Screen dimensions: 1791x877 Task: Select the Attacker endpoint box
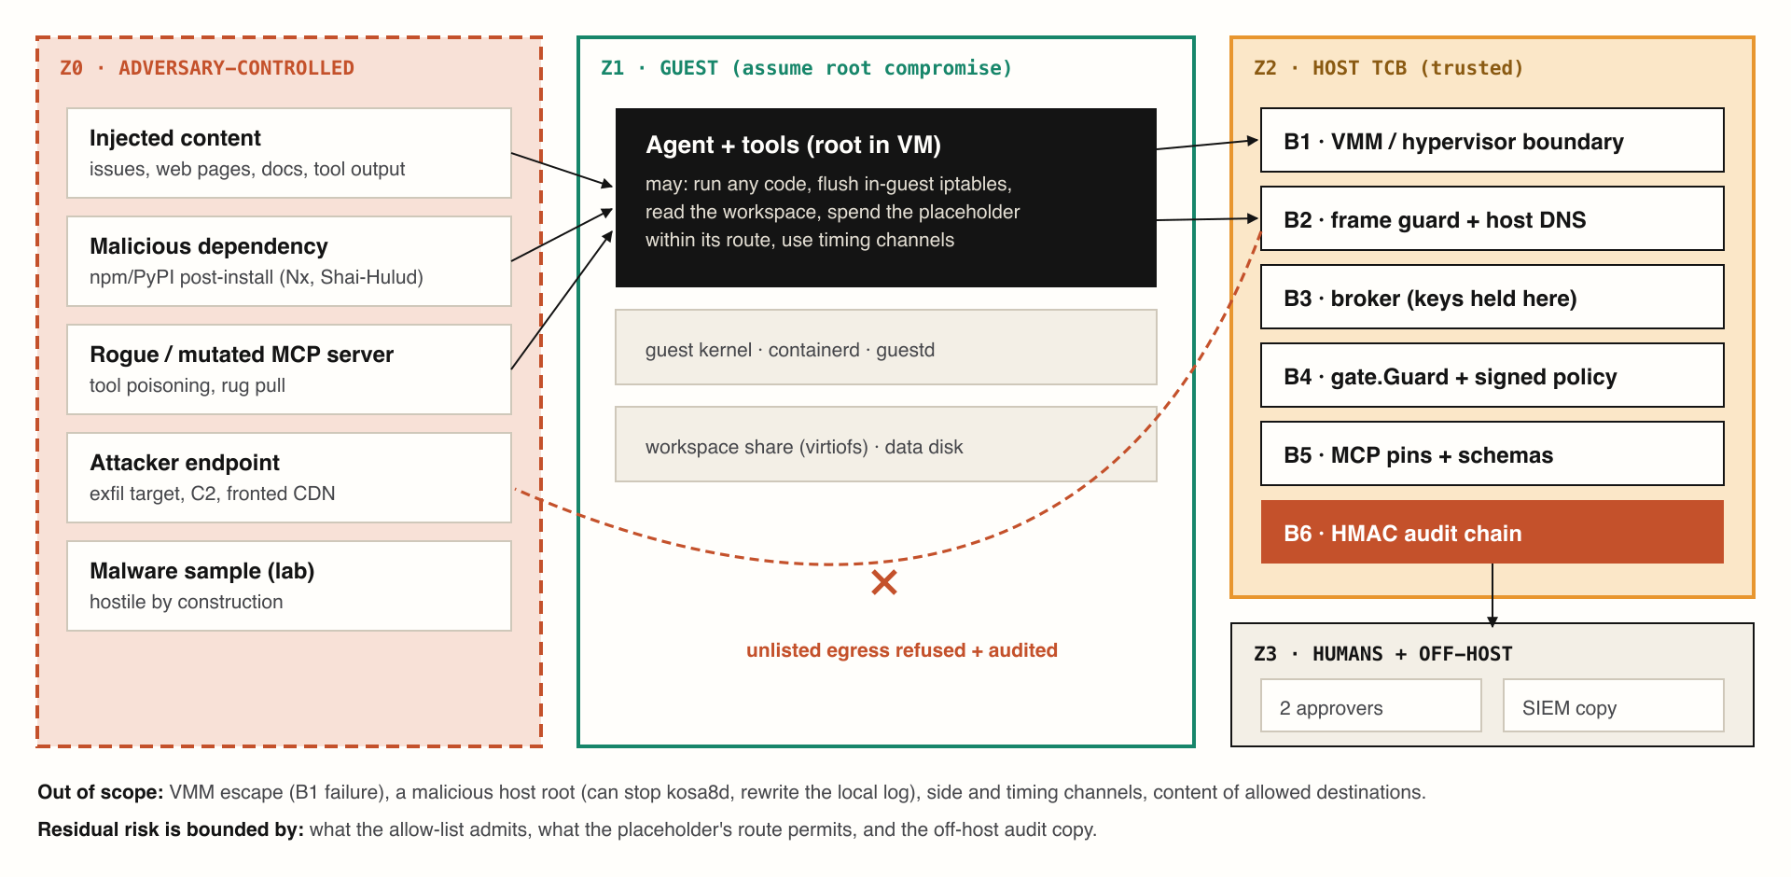click(289, 478)
